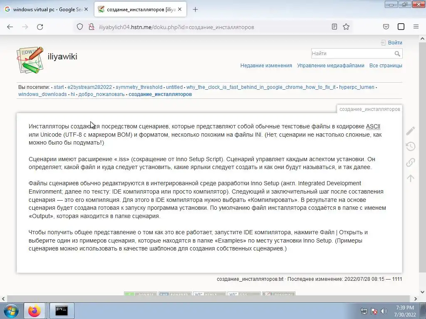Image resolution: width=426 pixels, height=319 pixels.
Task: Click the DokuWiki logo image
Action: [30, 60]
